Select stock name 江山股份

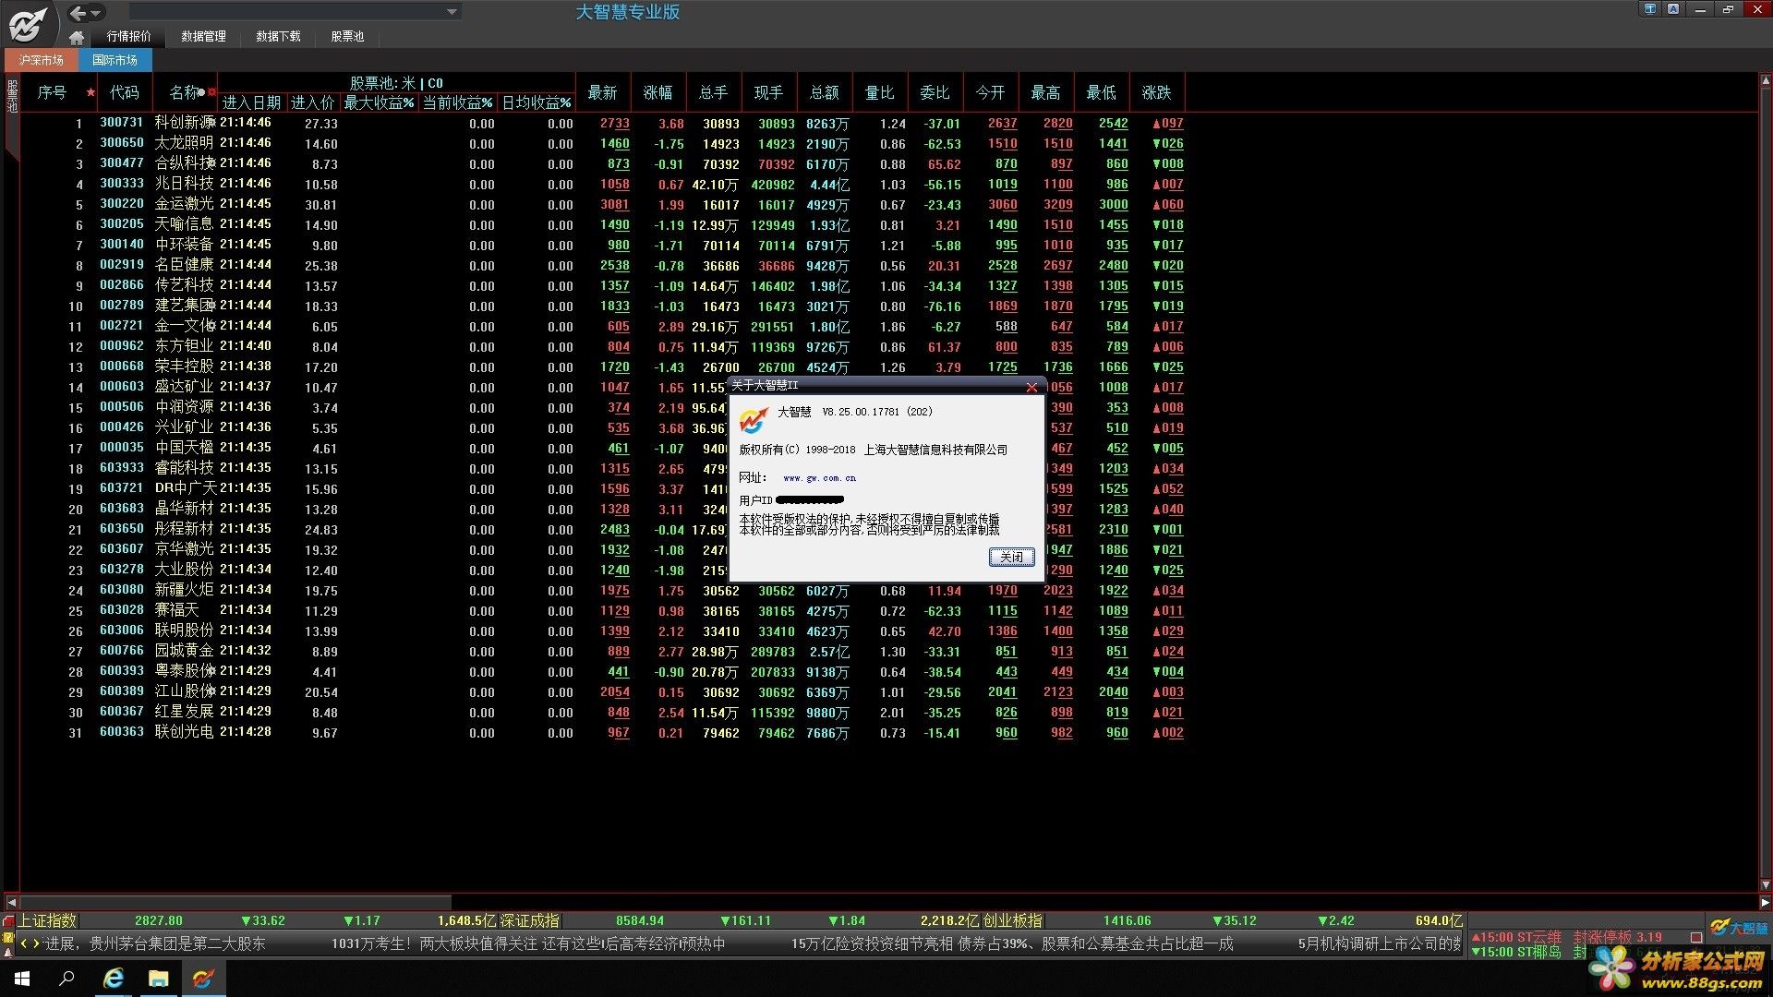click(184, 691)
